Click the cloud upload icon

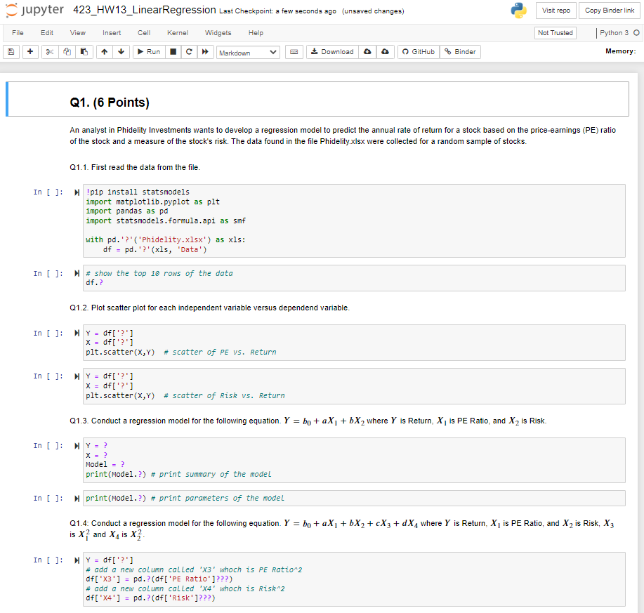(x=386, y=52)
